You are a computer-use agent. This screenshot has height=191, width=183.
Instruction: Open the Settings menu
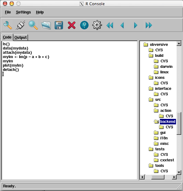click(23, 12)
